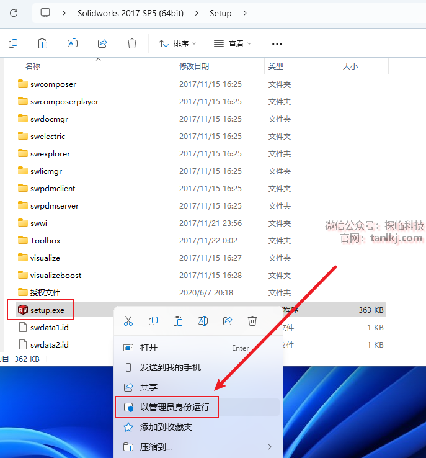426x458 pixels.
Task: Expand chevron after Setup in breadcrumb
Action: pos(245,13)
